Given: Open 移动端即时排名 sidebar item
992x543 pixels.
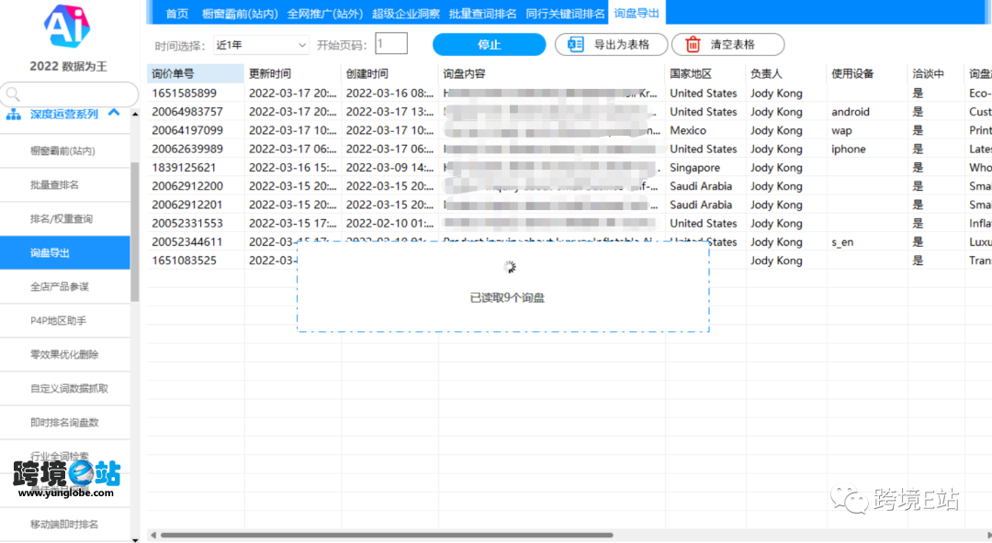Looking at the screenshot, I should pyautogui.click(x=65, y=524).
